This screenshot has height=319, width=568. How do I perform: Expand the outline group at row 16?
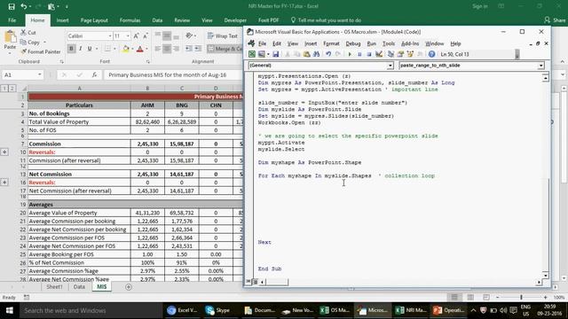point(4,183)
